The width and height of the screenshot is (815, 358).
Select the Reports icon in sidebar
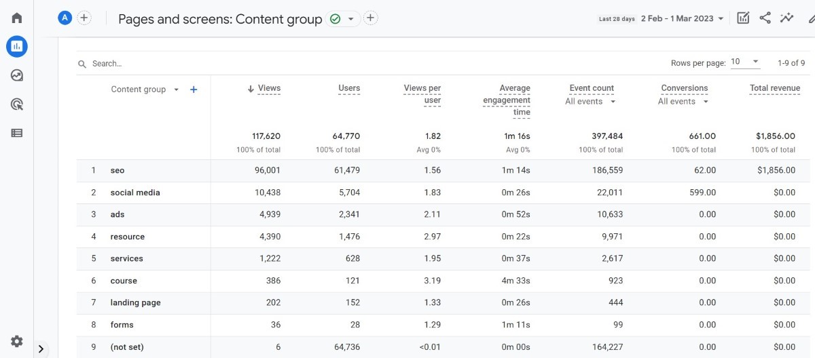pos(17,47)
